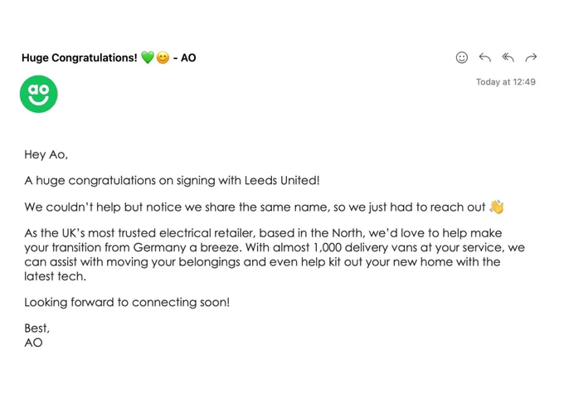Click the 'Looking forward to connecting soon!' line
564x399 pixels.
(127, 302)
